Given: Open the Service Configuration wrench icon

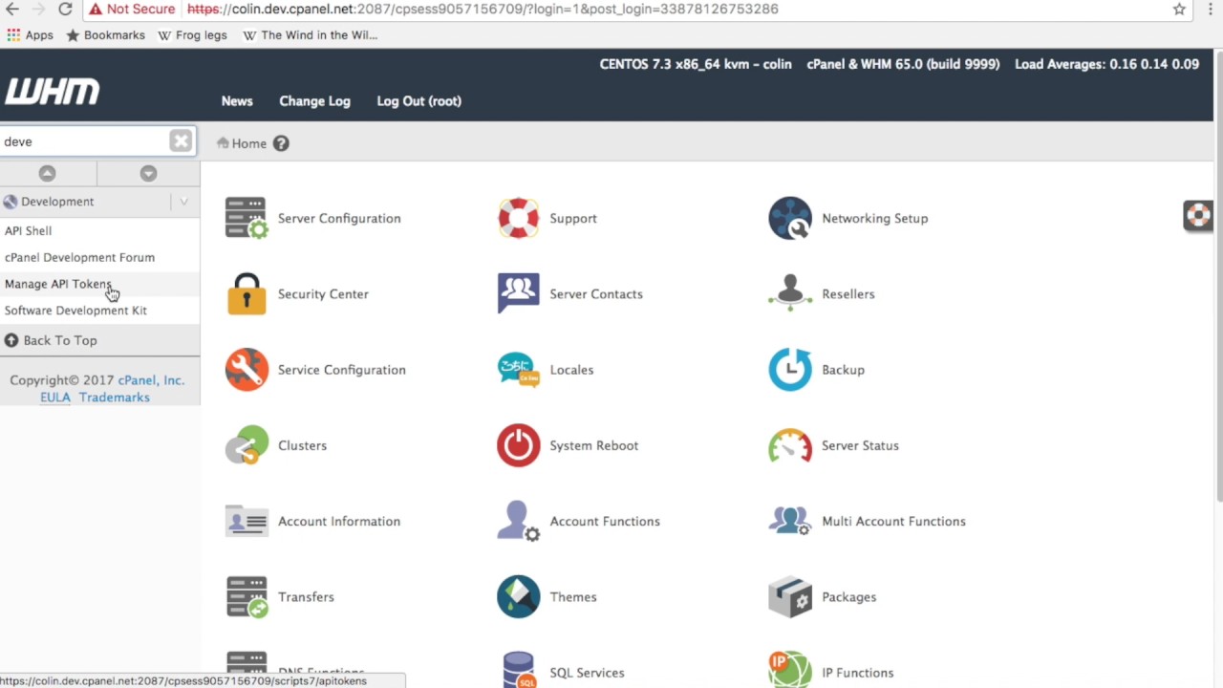Looking at the screenshot, I should click(x=247, y=370).
